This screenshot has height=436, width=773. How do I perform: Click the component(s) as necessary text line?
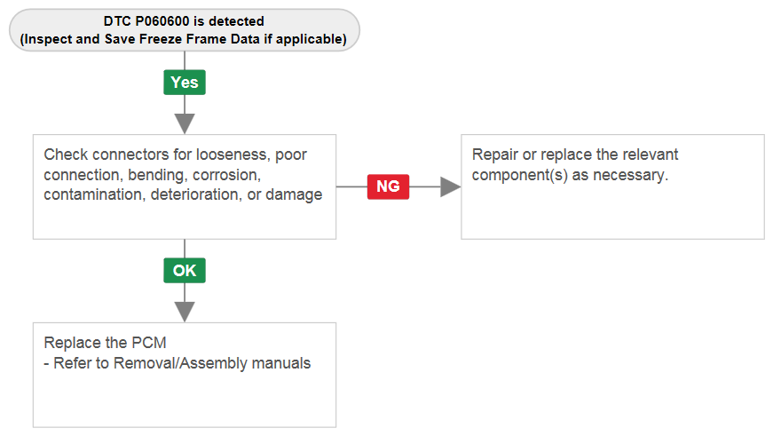point(570,175)
